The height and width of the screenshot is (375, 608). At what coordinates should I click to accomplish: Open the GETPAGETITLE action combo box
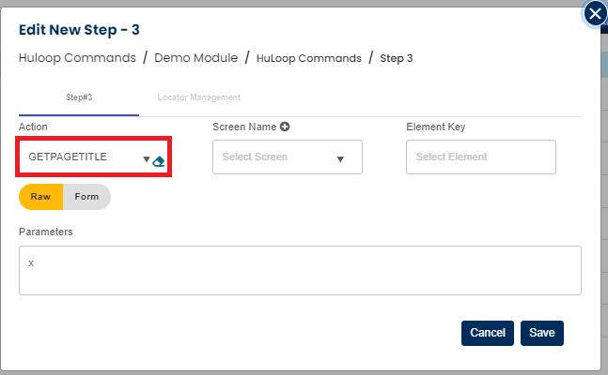80,157
